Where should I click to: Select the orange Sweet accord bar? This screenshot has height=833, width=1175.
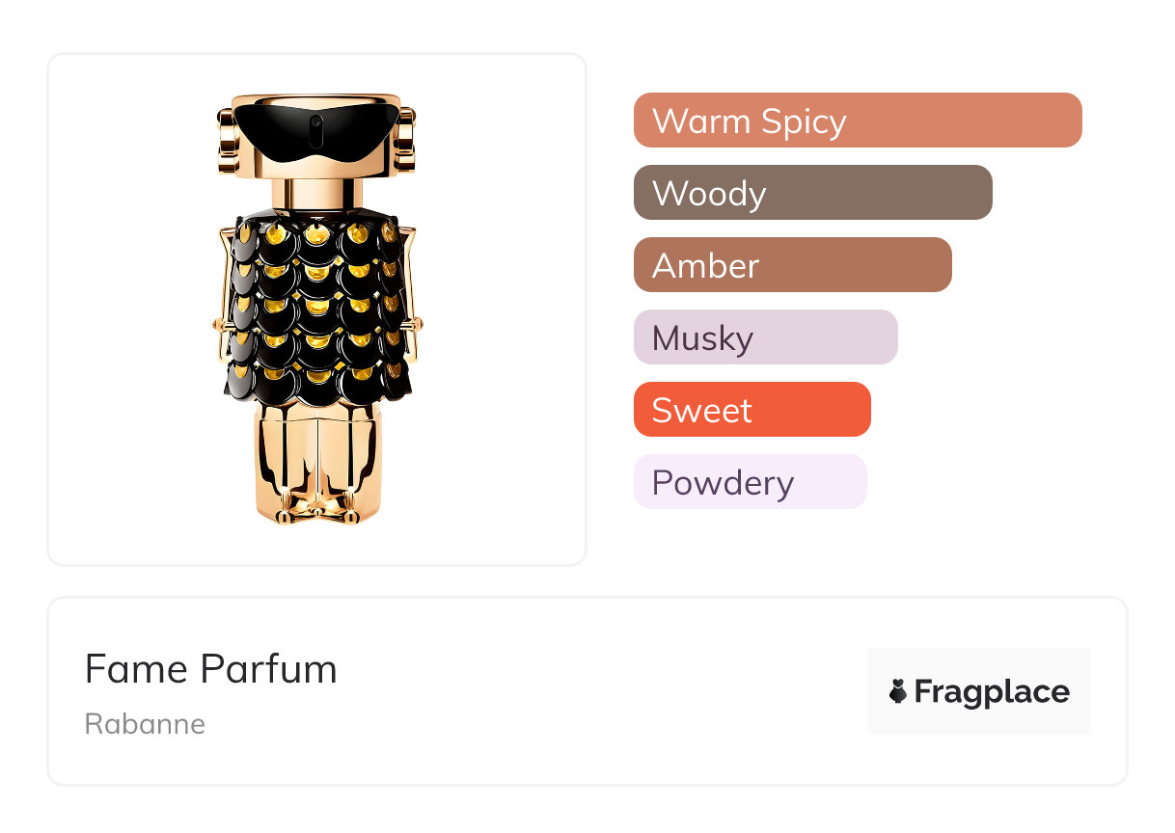pyautogui.click(x=751, y=410)
